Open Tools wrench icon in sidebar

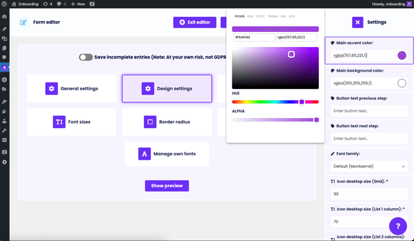point(4,131)
